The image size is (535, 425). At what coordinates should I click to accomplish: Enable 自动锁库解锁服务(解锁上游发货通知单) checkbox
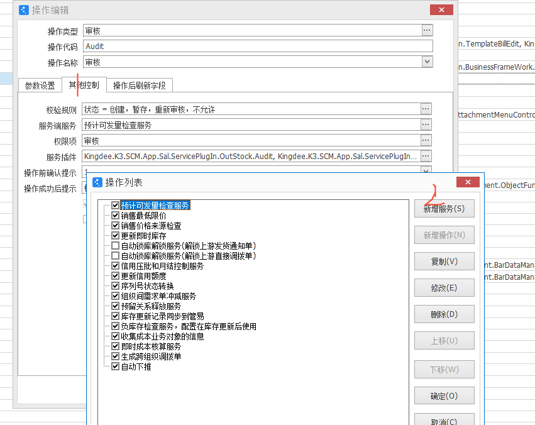[115, 246]
